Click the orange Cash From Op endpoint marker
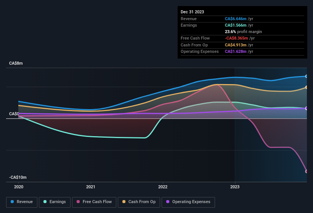This screenshot has height=213, width=313. pyautogui.click(x=307, y=87)
